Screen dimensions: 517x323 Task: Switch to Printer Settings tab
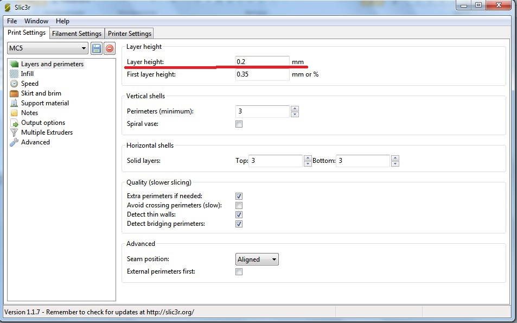click(130, 34)
